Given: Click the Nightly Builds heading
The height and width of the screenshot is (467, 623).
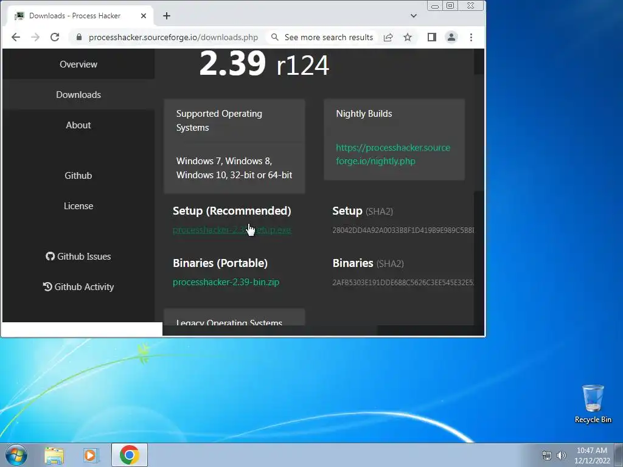Looking at the screenshot, I should click(x=364, y=114).
